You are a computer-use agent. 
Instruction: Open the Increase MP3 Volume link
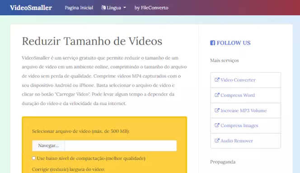click(x=244, y=110)
